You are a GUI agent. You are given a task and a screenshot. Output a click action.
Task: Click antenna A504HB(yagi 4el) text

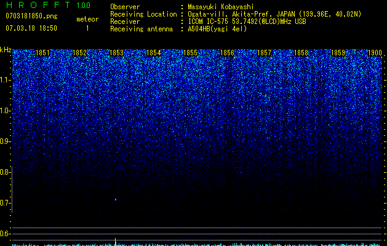217,29
